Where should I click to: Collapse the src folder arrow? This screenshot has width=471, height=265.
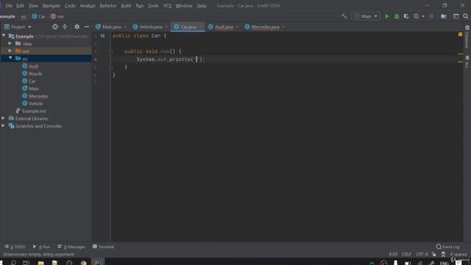coord(10,58)
